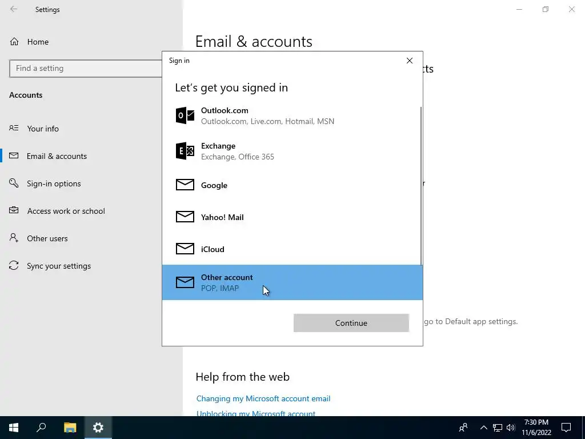Screen dimensions: 585x439
Task: Click the Sign-in options key icon
Action: [14, 183]
